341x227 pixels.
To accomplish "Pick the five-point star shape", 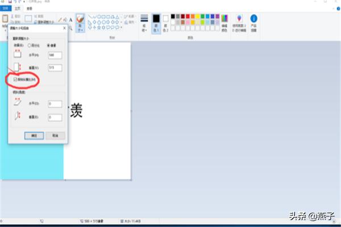I will point(99,28).
